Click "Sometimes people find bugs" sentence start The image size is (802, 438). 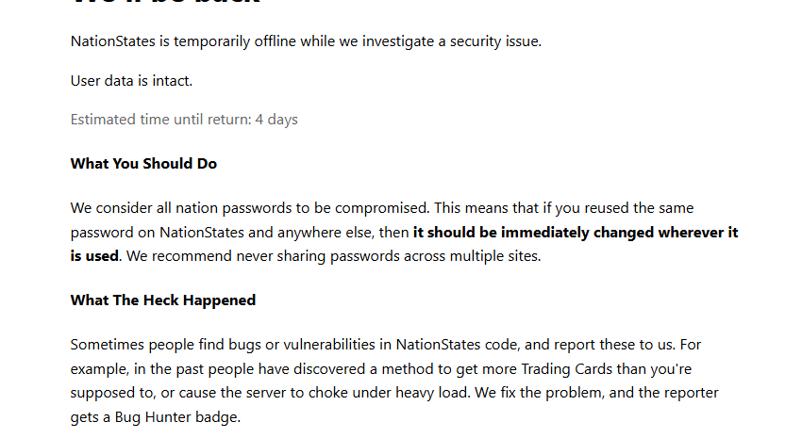coord(160,344)
